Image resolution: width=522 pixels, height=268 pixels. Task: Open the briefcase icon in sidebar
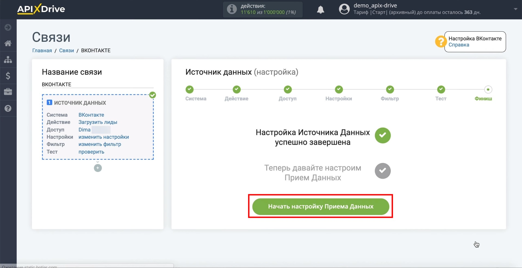coord(8,92)
